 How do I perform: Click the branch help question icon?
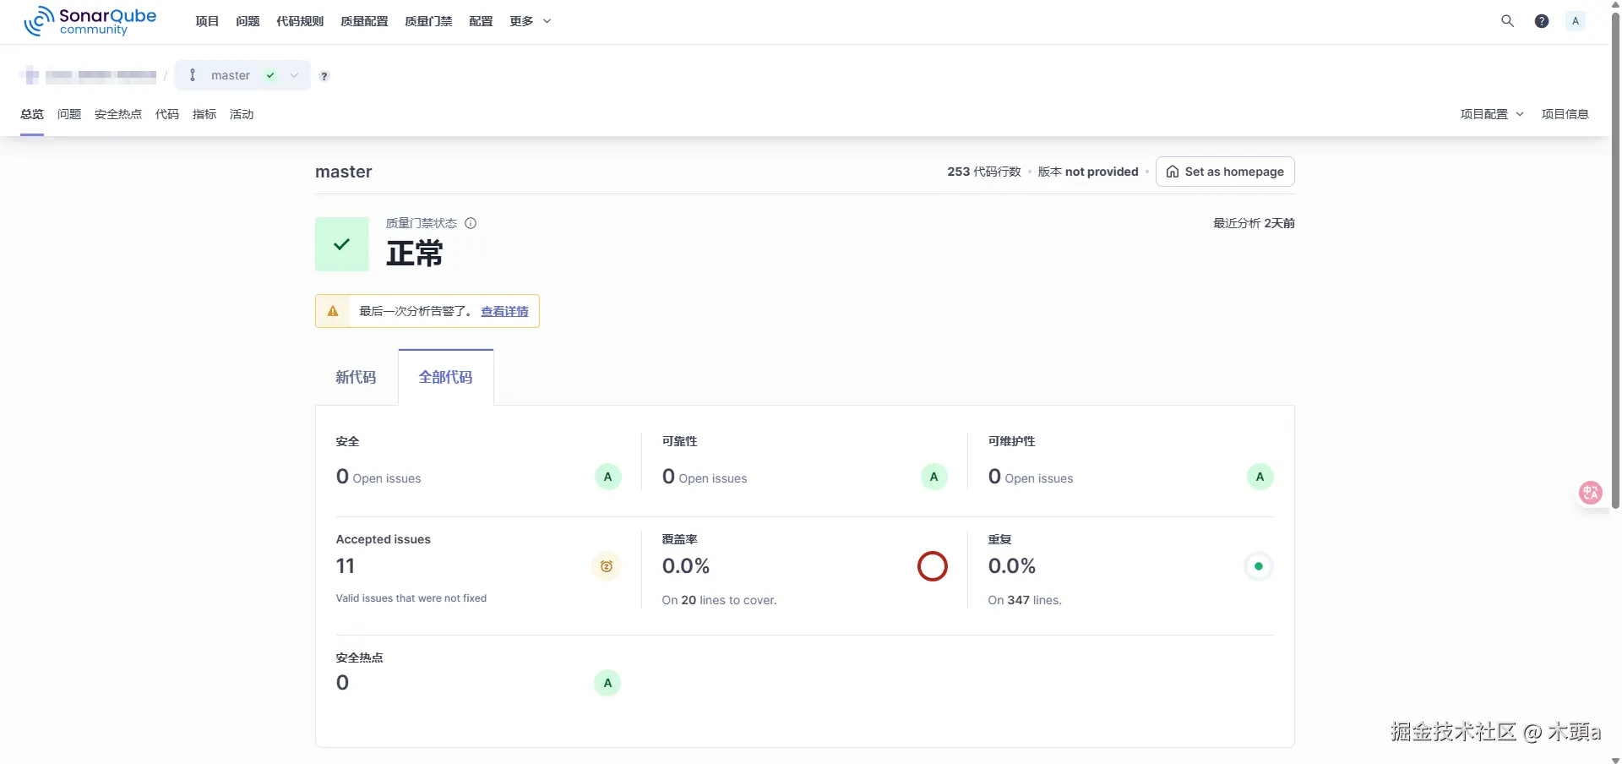pos(324,76)
